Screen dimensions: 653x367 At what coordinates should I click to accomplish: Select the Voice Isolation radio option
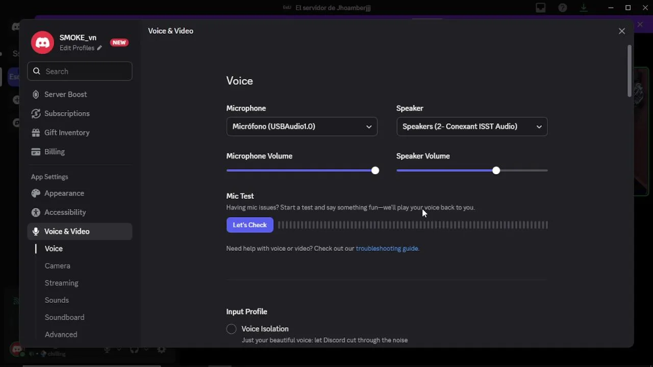232,329
